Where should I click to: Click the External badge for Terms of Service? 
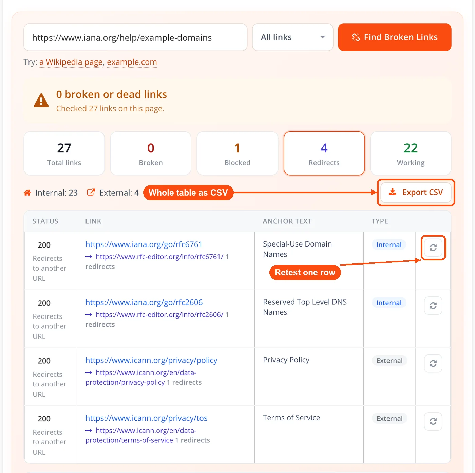(389, 418)
